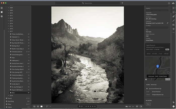Select Fill zoom level

click(130, 106)
